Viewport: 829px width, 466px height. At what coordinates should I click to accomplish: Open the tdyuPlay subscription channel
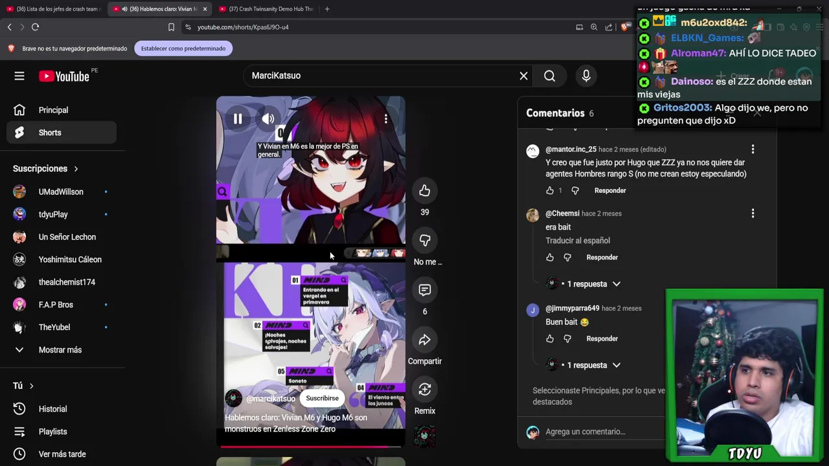point(62,214)
